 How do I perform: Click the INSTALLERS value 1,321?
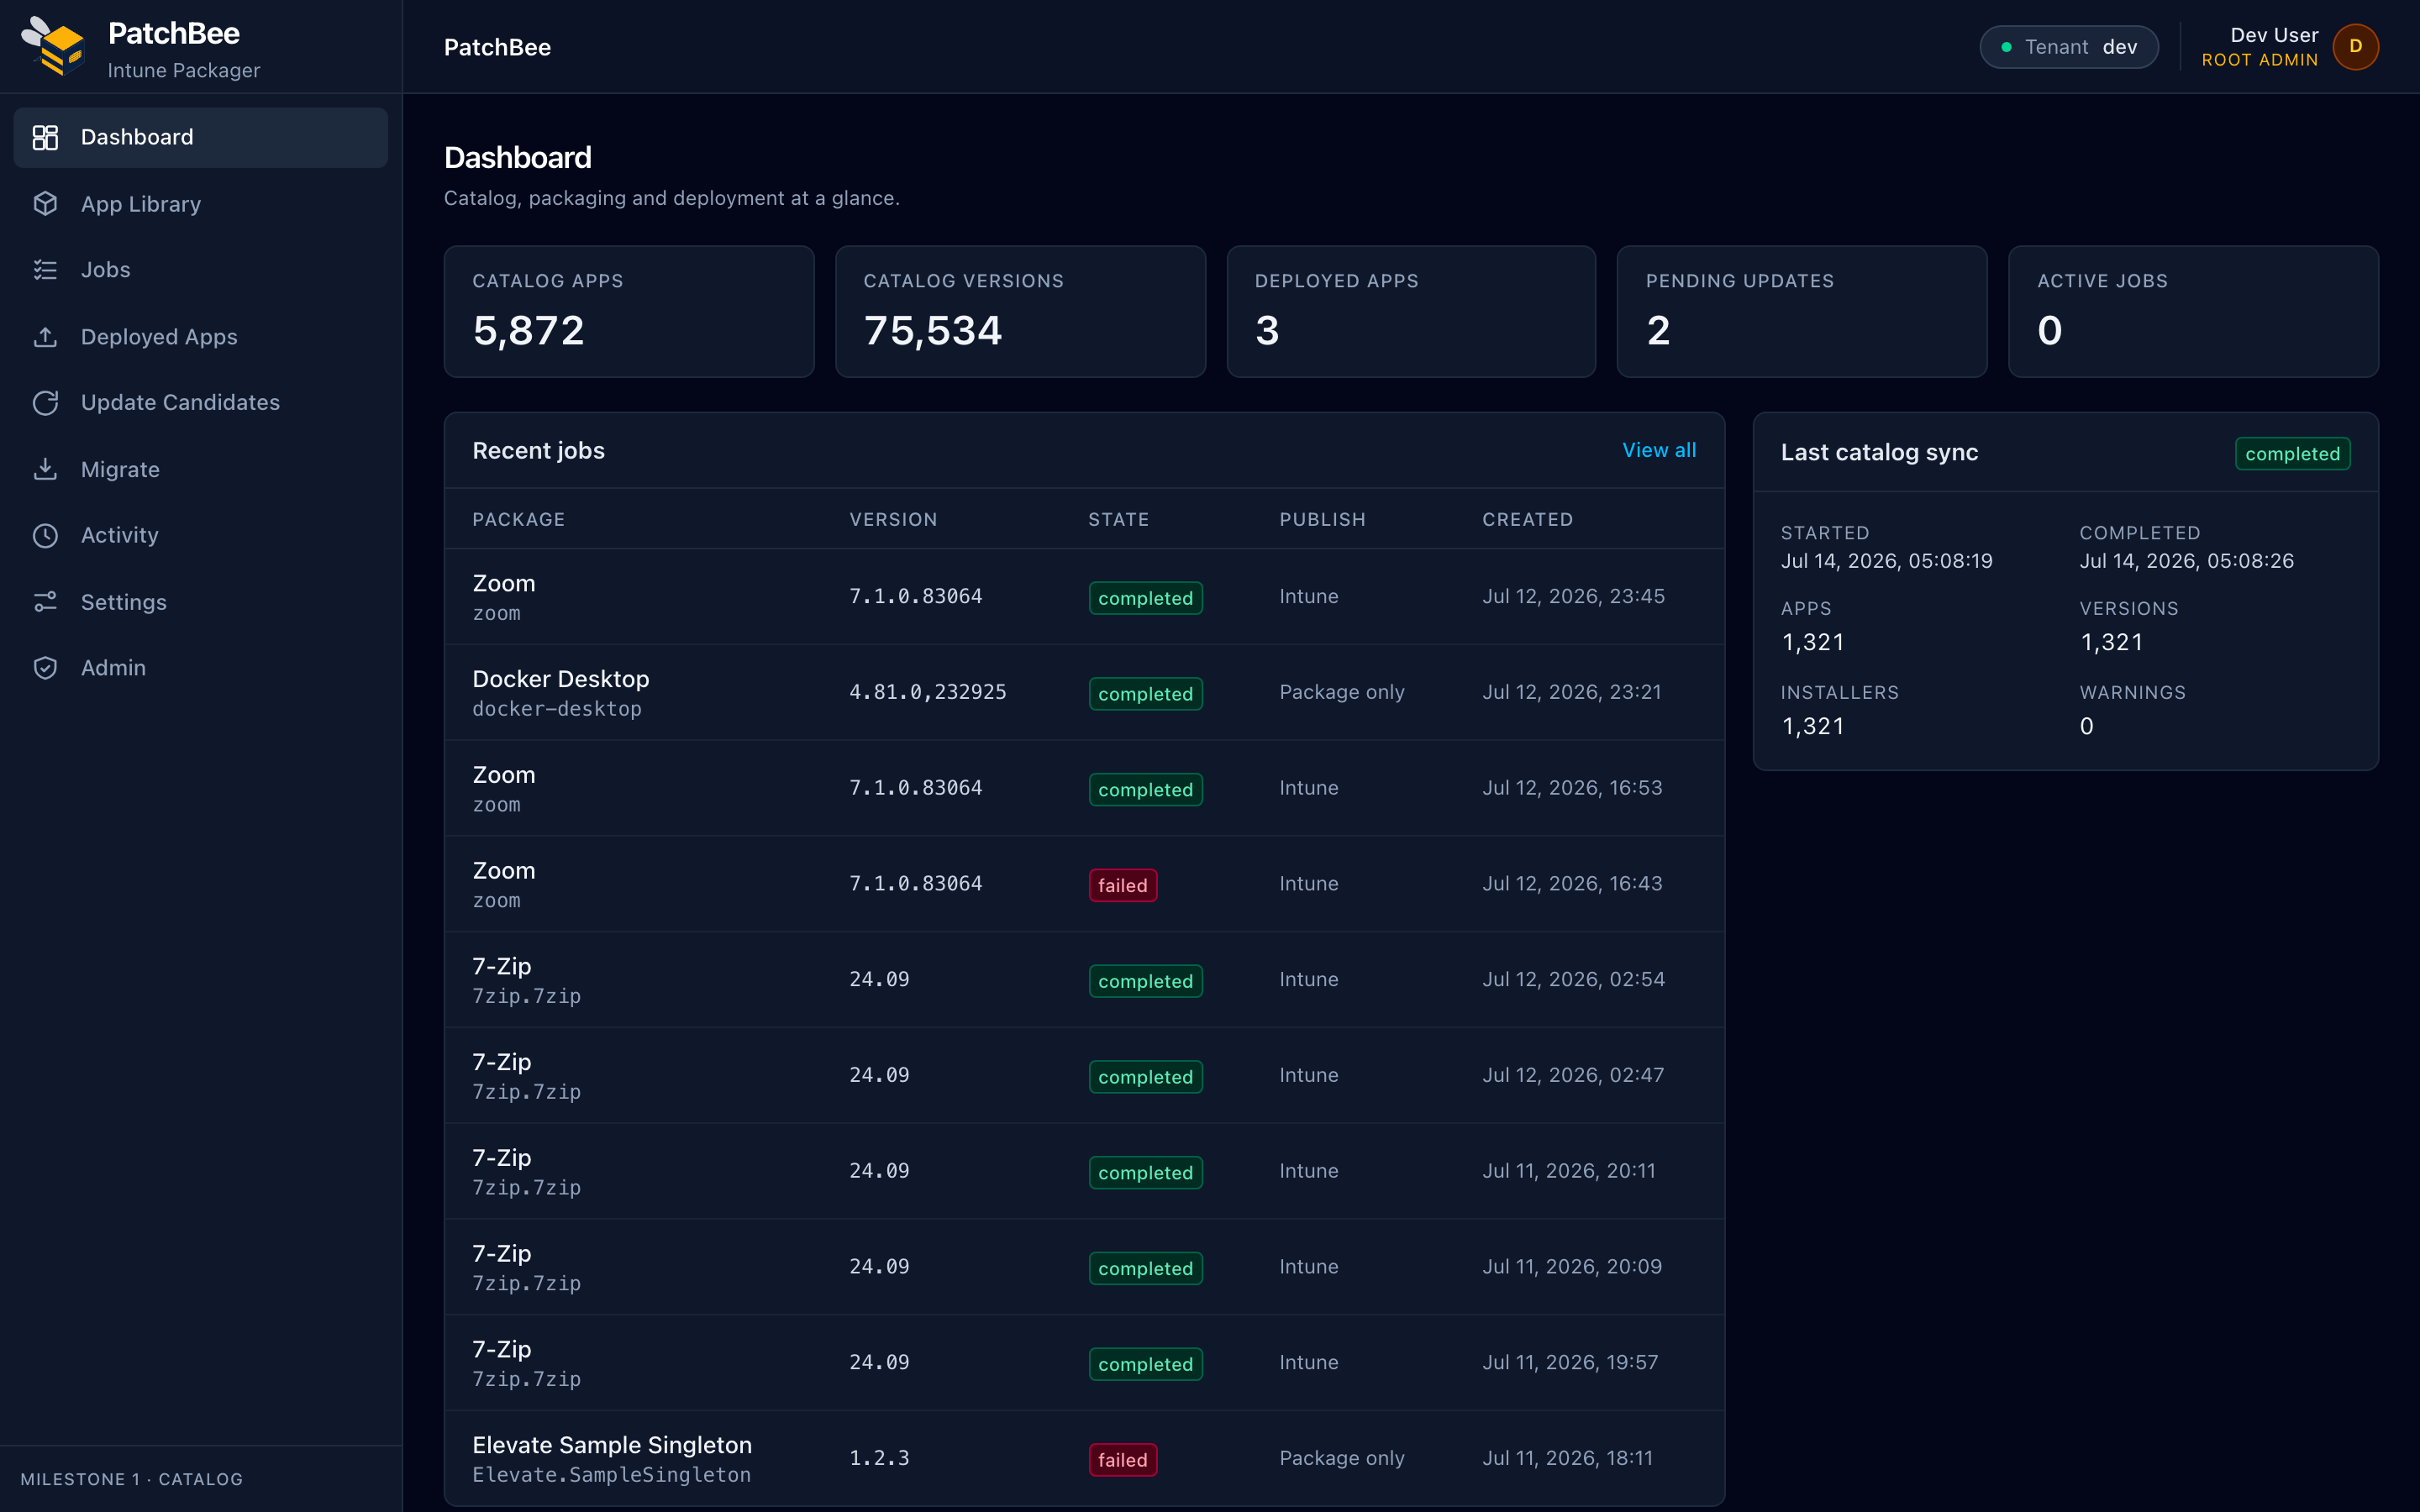click(x=1812, y=726)
